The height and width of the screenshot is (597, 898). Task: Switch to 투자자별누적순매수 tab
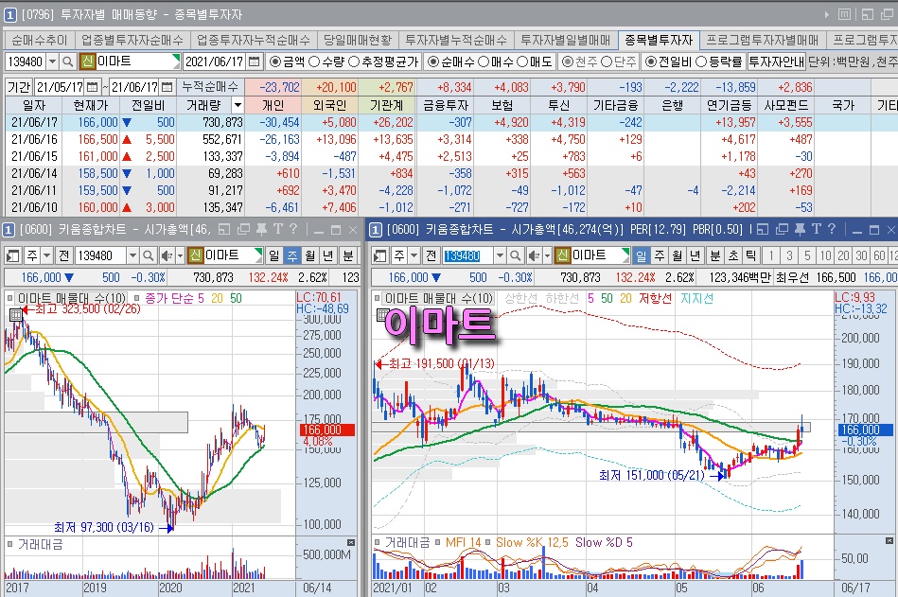tap(456, 40)
